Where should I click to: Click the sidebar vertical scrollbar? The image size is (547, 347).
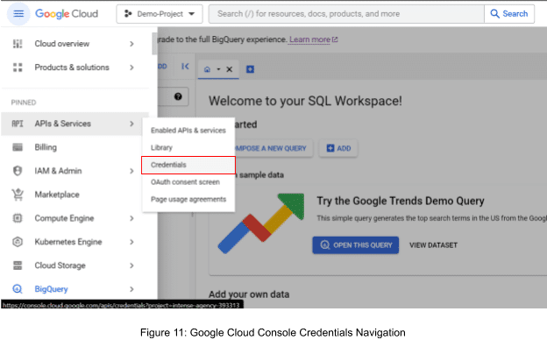click(x=154, y=44)
